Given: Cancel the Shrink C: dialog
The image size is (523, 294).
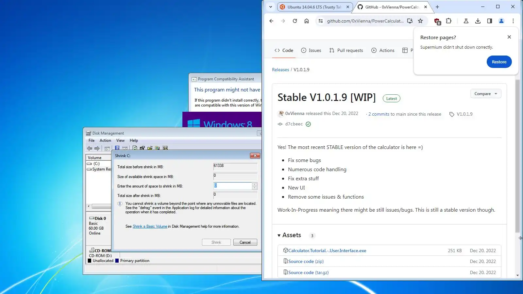Looking at the screenshot, I should click(x=245, y=242).
